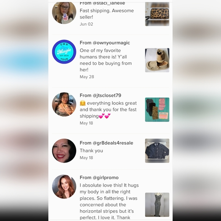Visit @ownyourmagic profile link

[x=111, y=43]
